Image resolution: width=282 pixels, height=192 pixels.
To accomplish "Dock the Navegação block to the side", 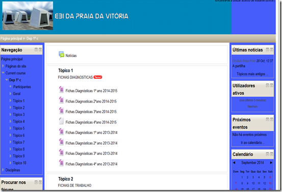I will click(40, 50).
